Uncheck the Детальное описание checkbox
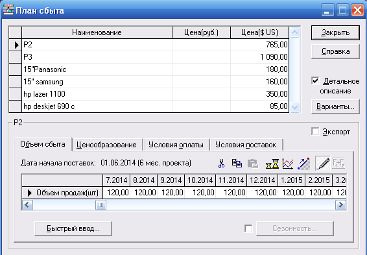Viewport: 367px width, 255px height. (x=315, y=81)
